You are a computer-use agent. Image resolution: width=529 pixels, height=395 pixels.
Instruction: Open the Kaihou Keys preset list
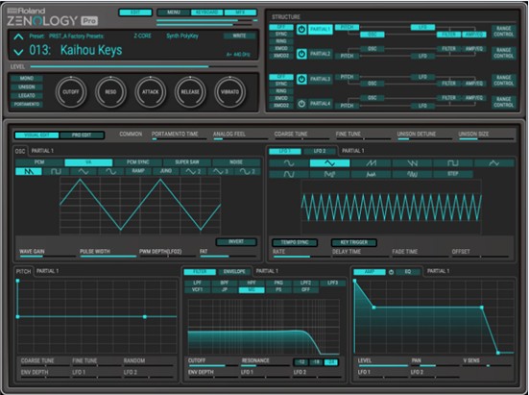91,50
